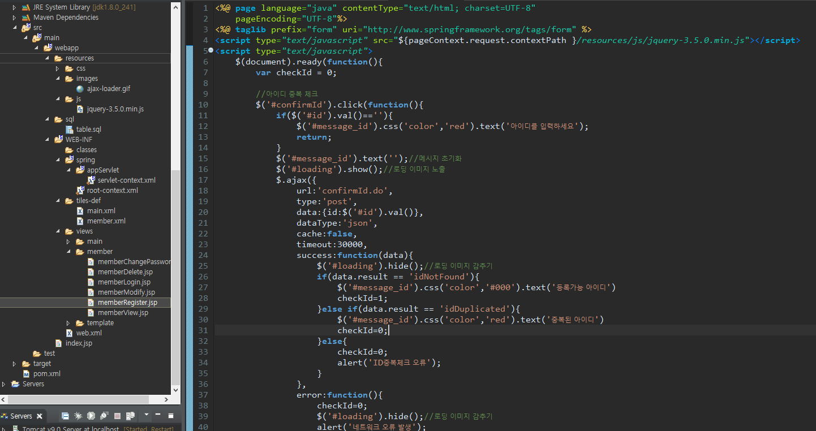Click the resources folder icon
The width and height of the screenshot is (816, 431).
[x=58, y=58]
